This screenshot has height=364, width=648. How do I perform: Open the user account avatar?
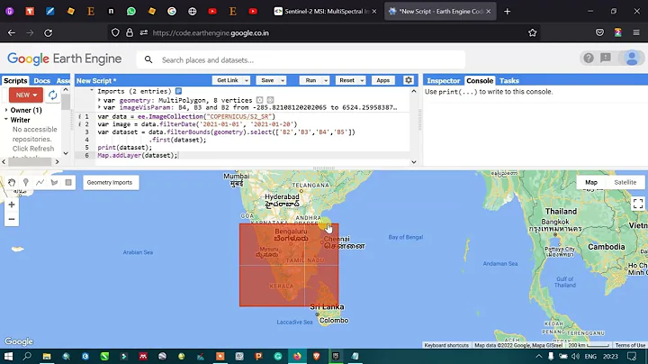pyautogui.click(x=632, y=59)
